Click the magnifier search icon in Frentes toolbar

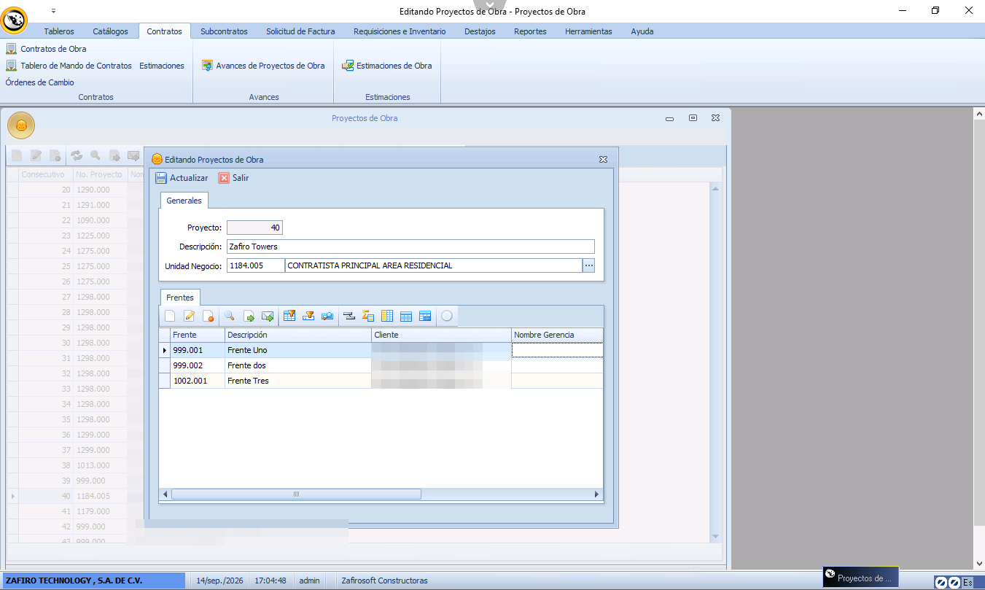pos(229,316)
